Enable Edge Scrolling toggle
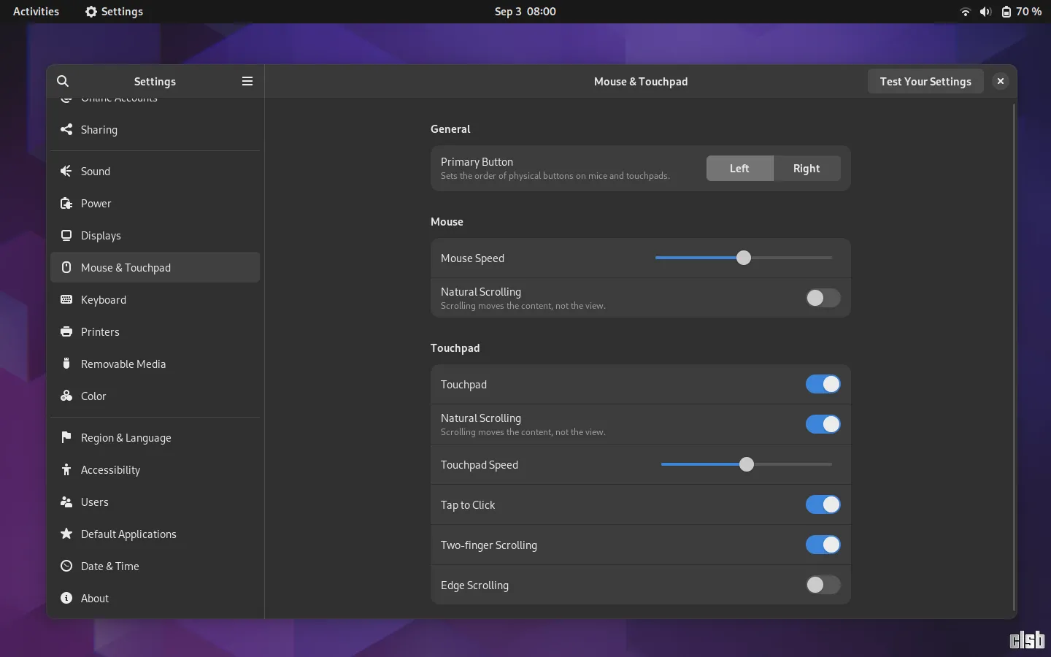 pos(823,585)
